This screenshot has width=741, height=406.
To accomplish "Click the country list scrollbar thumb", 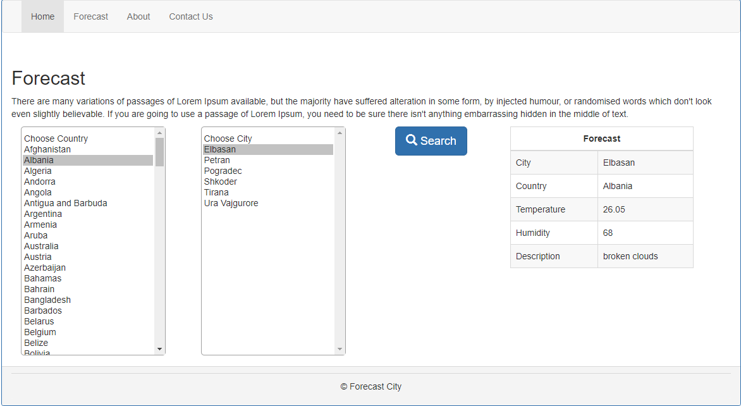I will [x=159, y=152].
